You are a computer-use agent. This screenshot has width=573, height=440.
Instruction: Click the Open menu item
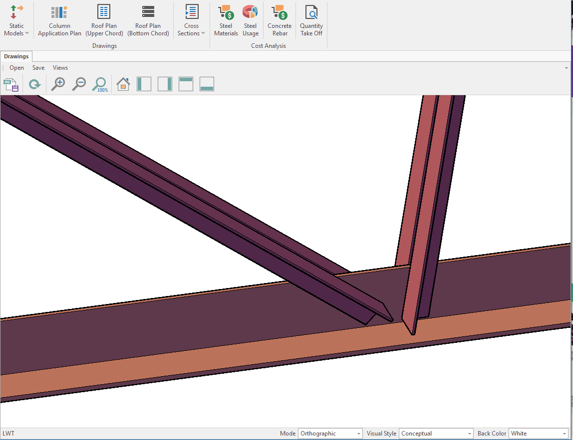click(16, 68)
